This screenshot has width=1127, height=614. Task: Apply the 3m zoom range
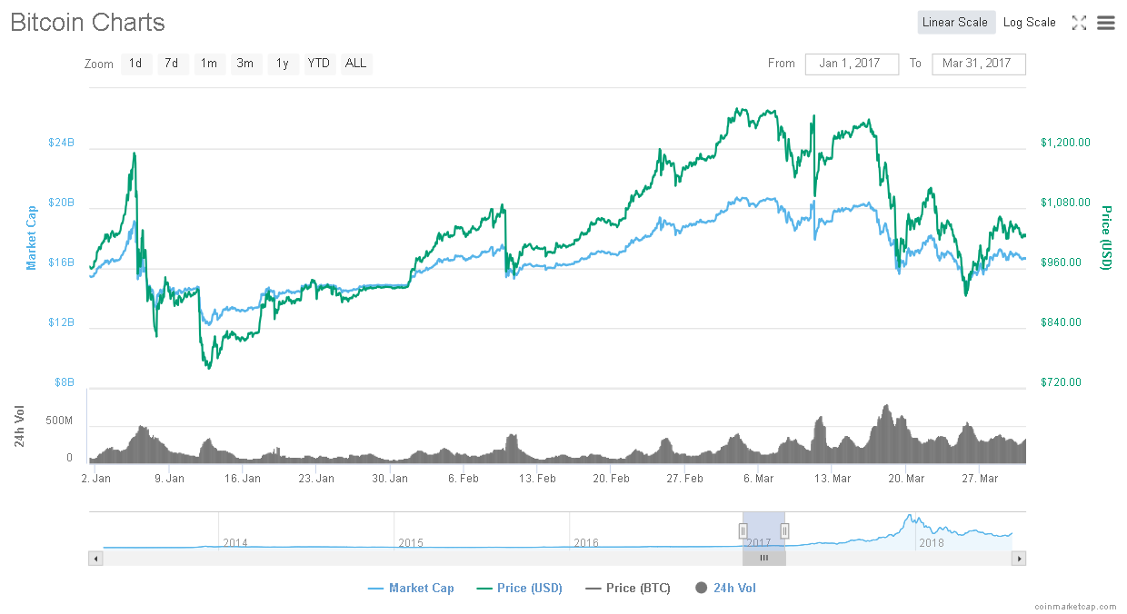pos(244,64)
